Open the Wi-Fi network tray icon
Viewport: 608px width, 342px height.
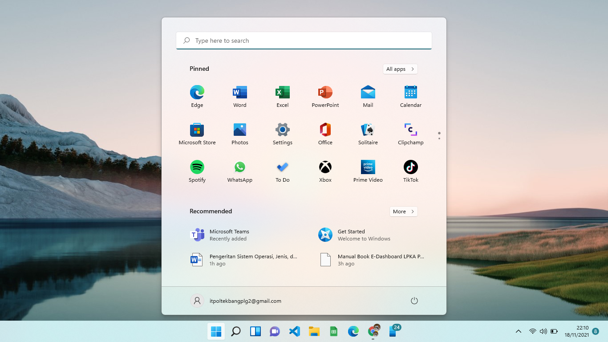coord(532,331)
